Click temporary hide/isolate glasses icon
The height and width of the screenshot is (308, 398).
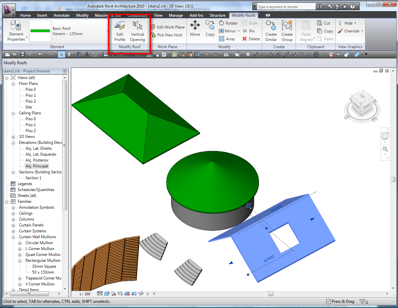[x=141, y=294]
